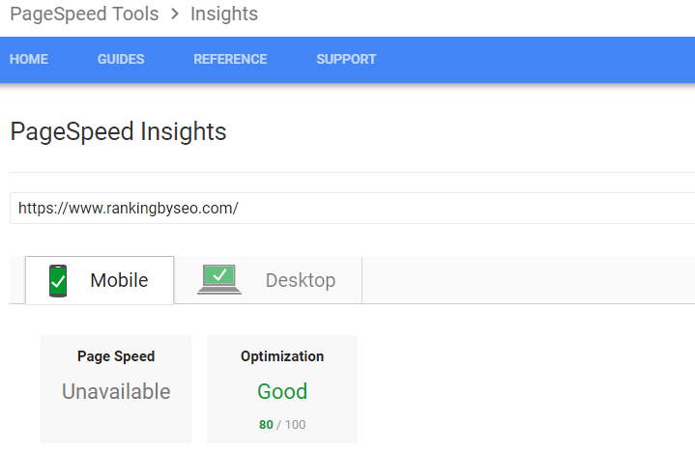
Task: Open the SUPPORT navigation item
Action: click(x=346, y=59)
